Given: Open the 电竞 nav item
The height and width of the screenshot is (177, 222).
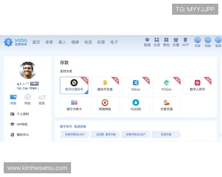Looking at the screenshot, I should coord(88,42).
